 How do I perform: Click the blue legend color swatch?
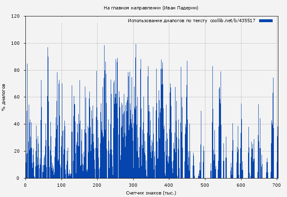coord(266,21)
